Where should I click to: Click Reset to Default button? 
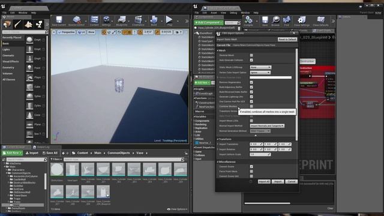[287, 40]
